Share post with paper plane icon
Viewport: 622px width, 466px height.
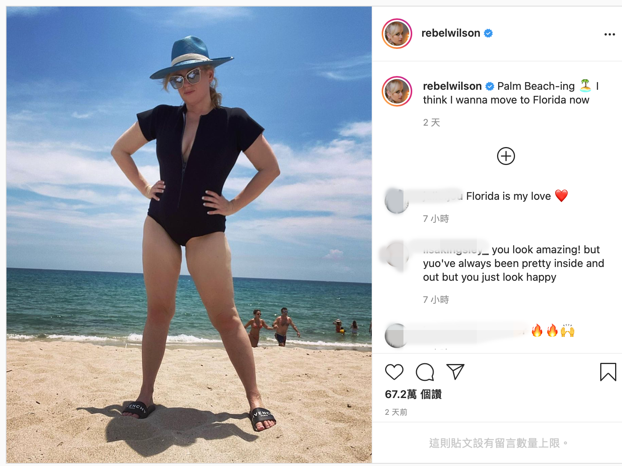tap(455, 372)
